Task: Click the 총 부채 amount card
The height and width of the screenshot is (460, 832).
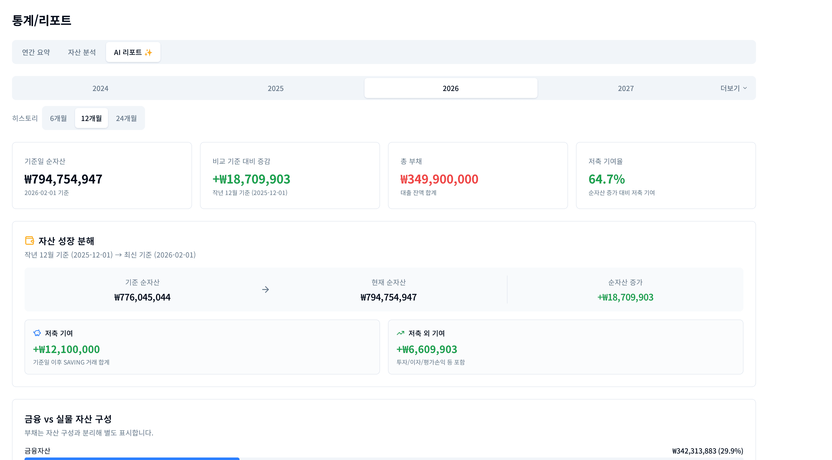Action: point(477,175)
